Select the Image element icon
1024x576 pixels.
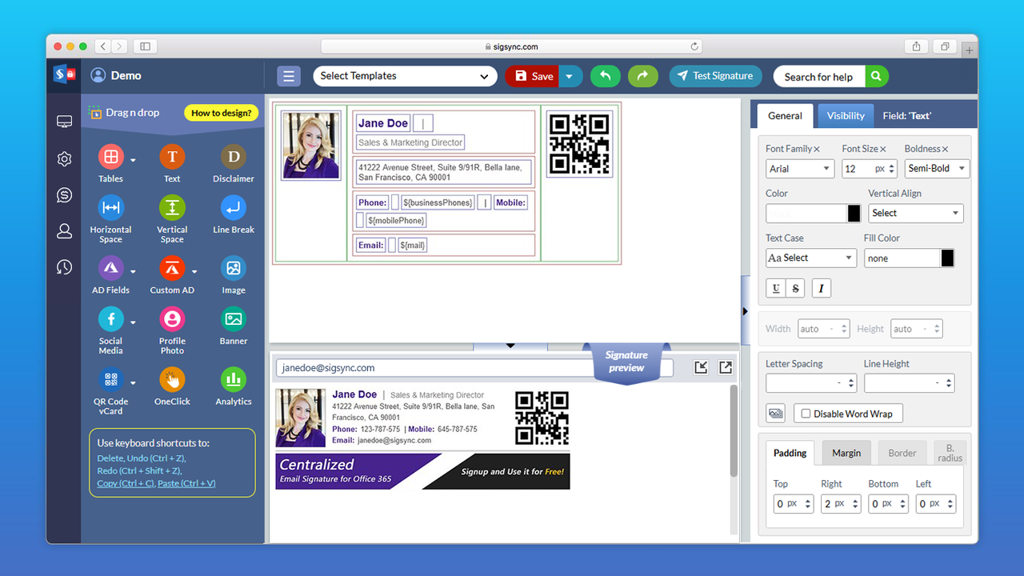(234, 268)
